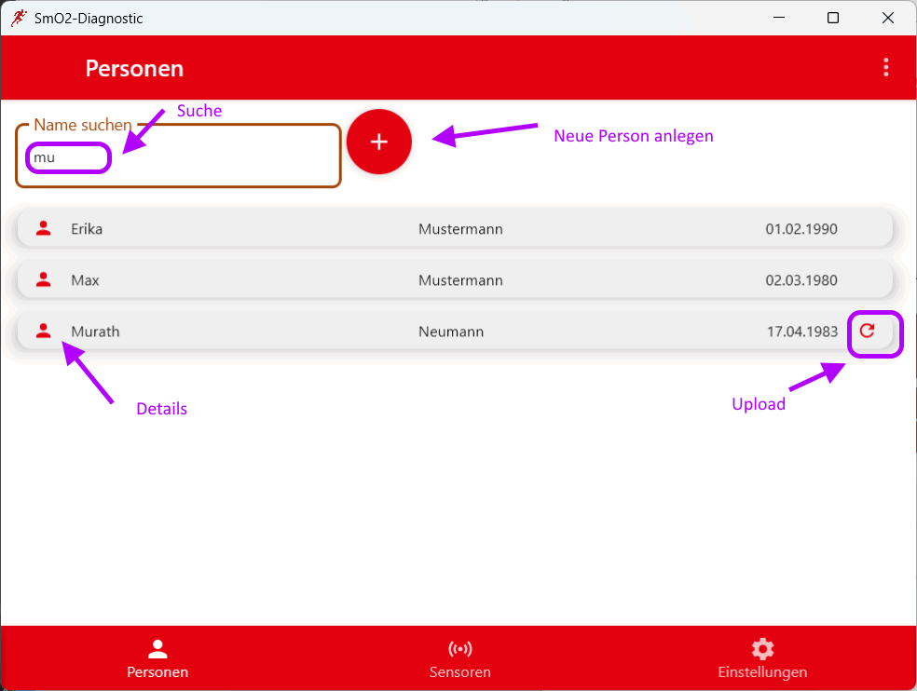Click the person icon next to Murath

pos(43,331)
